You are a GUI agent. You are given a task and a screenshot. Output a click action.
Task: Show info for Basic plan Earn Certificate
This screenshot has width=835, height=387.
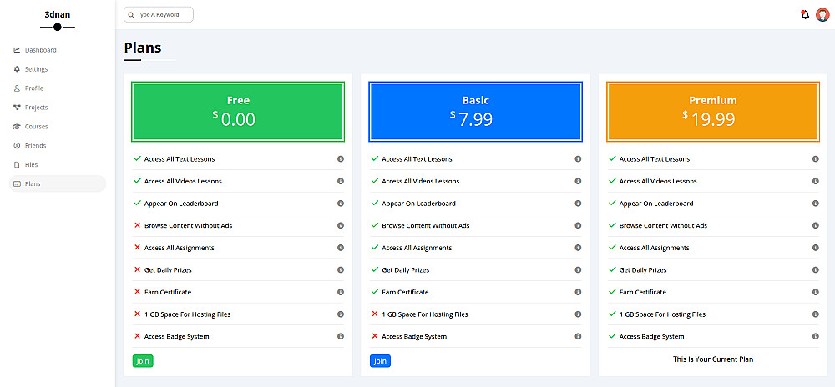coord(578,292)
